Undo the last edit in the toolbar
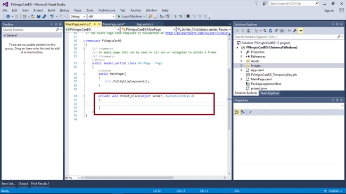 click(x=52, y=16)
